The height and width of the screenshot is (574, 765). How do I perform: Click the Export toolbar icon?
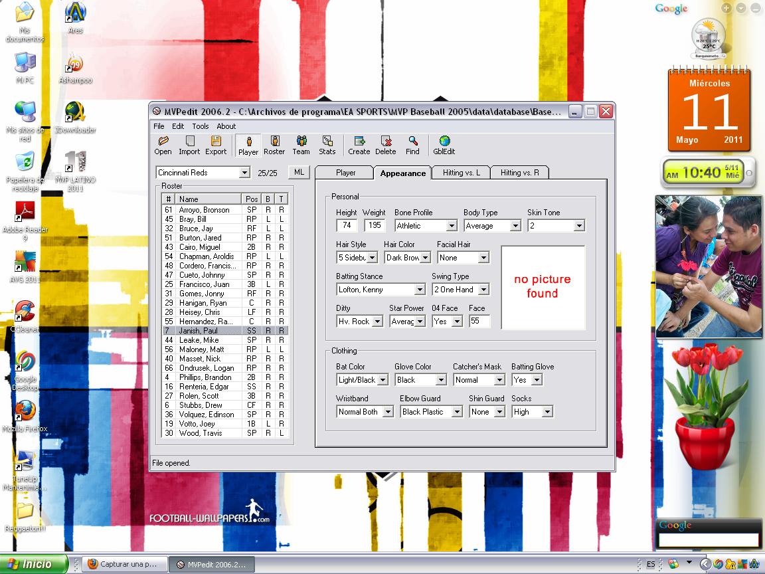click(x=216, y=145)
